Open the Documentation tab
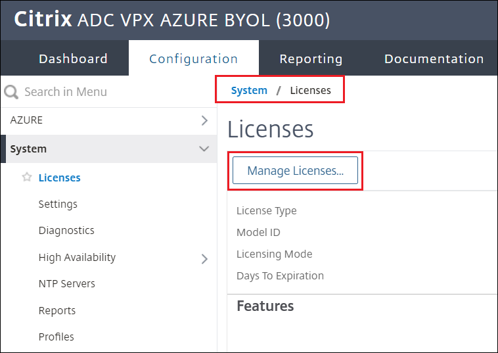The height and width of the screenshot is (353, 498). (x=434, y=59)
